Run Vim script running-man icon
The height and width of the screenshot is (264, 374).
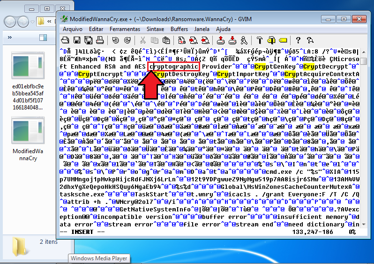[x=244, y=40]
